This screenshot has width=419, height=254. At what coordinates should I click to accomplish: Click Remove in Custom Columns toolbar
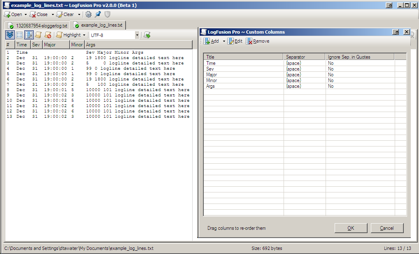click(258, 41)
